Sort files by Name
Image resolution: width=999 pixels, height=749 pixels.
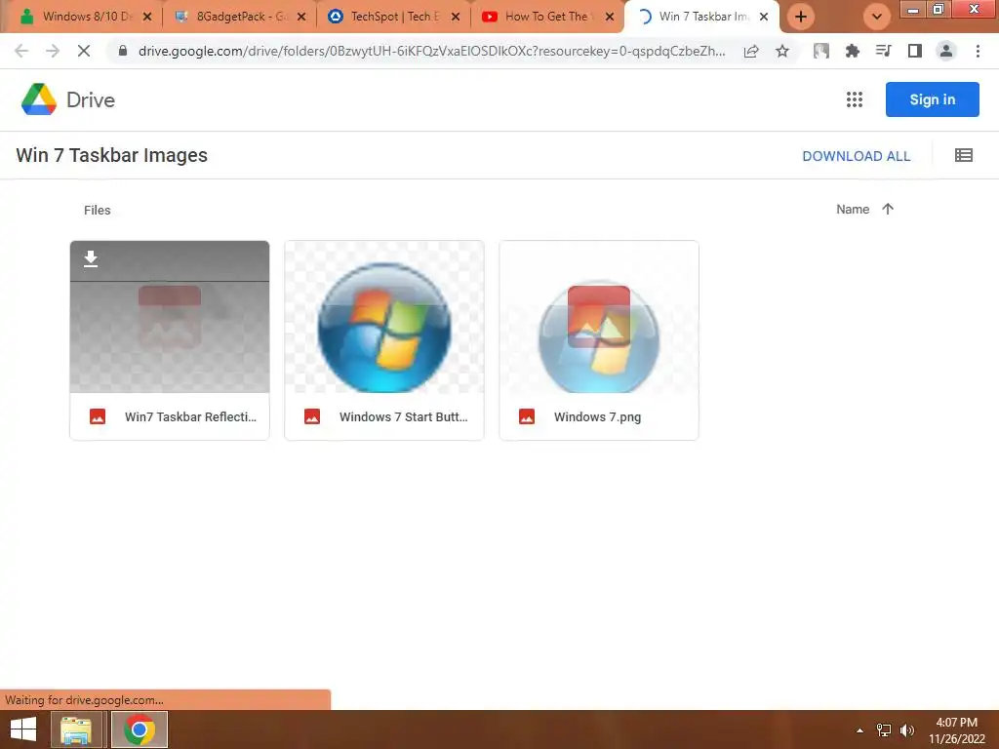(x=853, y=209)
